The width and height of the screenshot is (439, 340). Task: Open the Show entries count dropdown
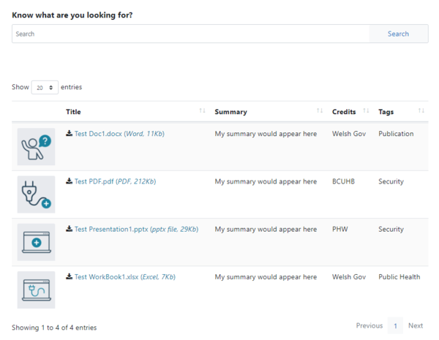[x=45, y=87]
